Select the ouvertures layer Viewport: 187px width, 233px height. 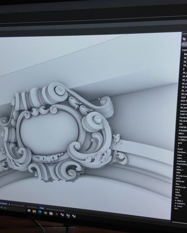click(181, 161)
